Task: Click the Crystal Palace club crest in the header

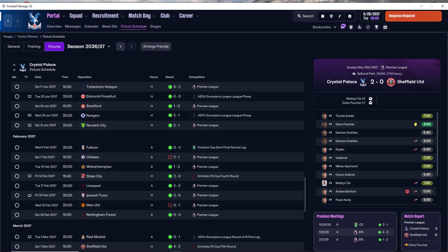Action: point(34,20)
